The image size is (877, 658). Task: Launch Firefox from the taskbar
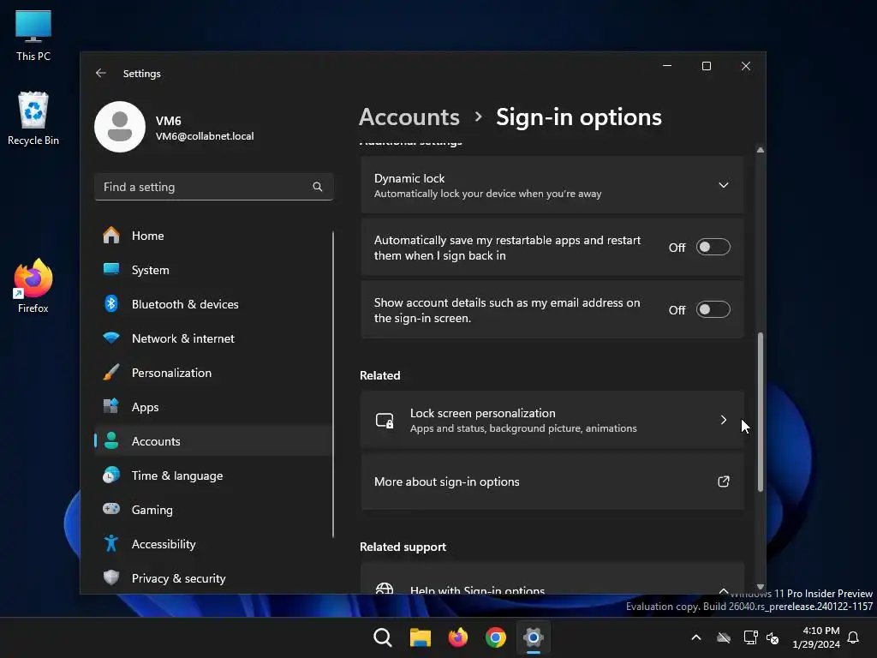click(458, 637)
